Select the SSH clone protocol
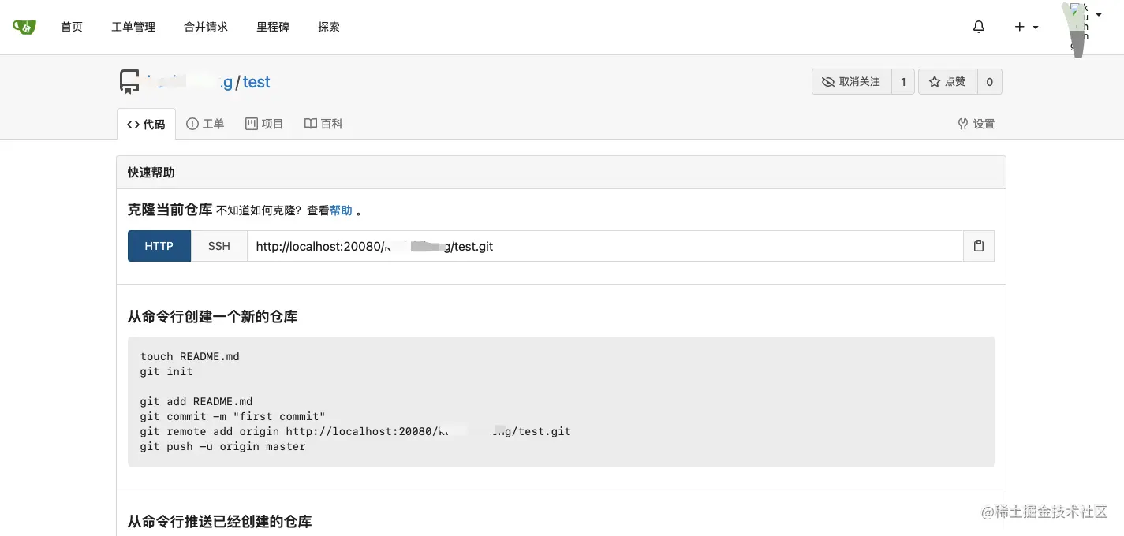The image size is (1124, 536). click(219, 246)
